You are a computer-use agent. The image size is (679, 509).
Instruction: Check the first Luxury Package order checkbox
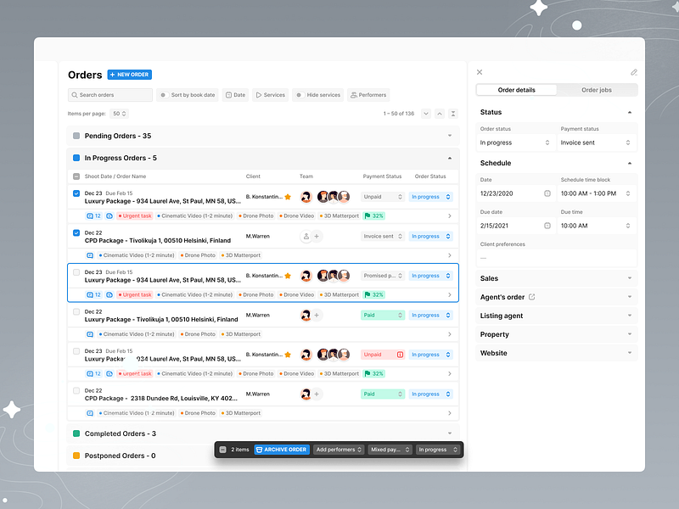pos(76,193)
